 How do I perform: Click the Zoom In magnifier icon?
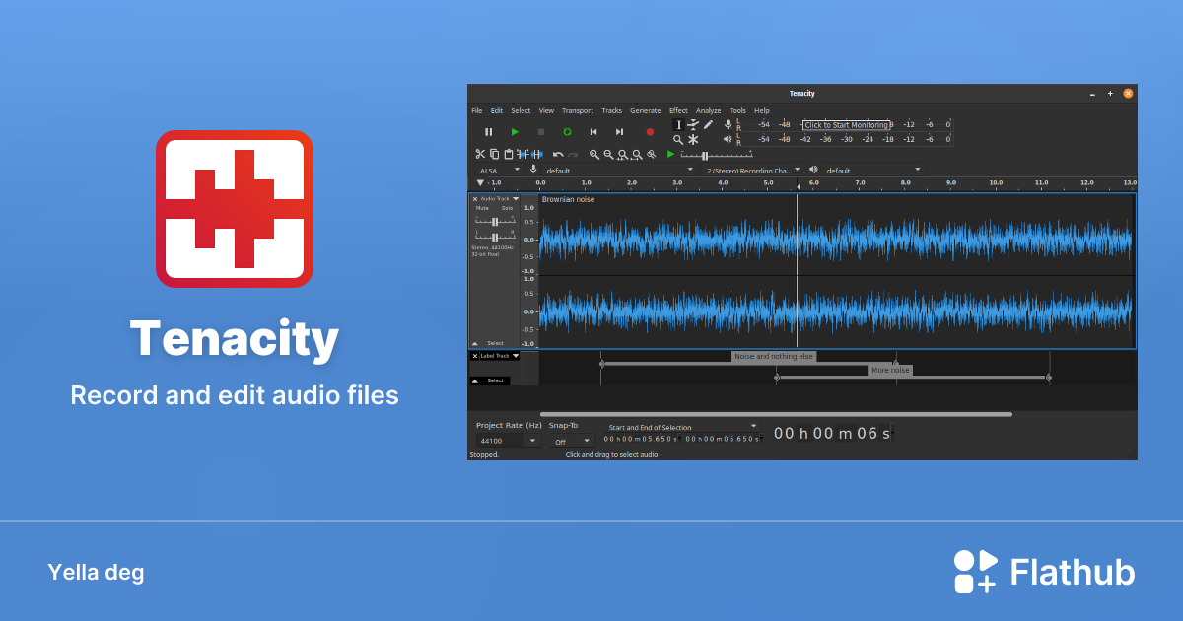pyautogui.click(x=594, y=154)
